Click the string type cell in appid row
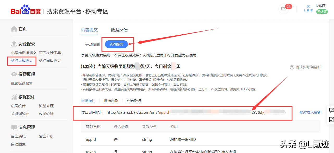Image resolution: width=334 pixels, height=153 pixels. (147, 139)
